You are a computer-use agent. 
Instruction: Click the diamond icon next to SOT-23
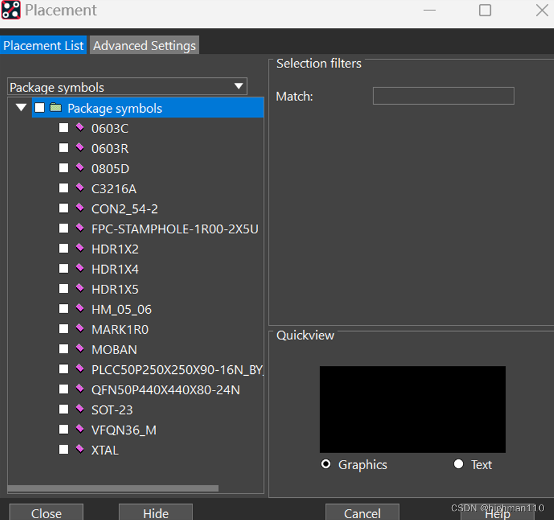[x=80, y=409]
